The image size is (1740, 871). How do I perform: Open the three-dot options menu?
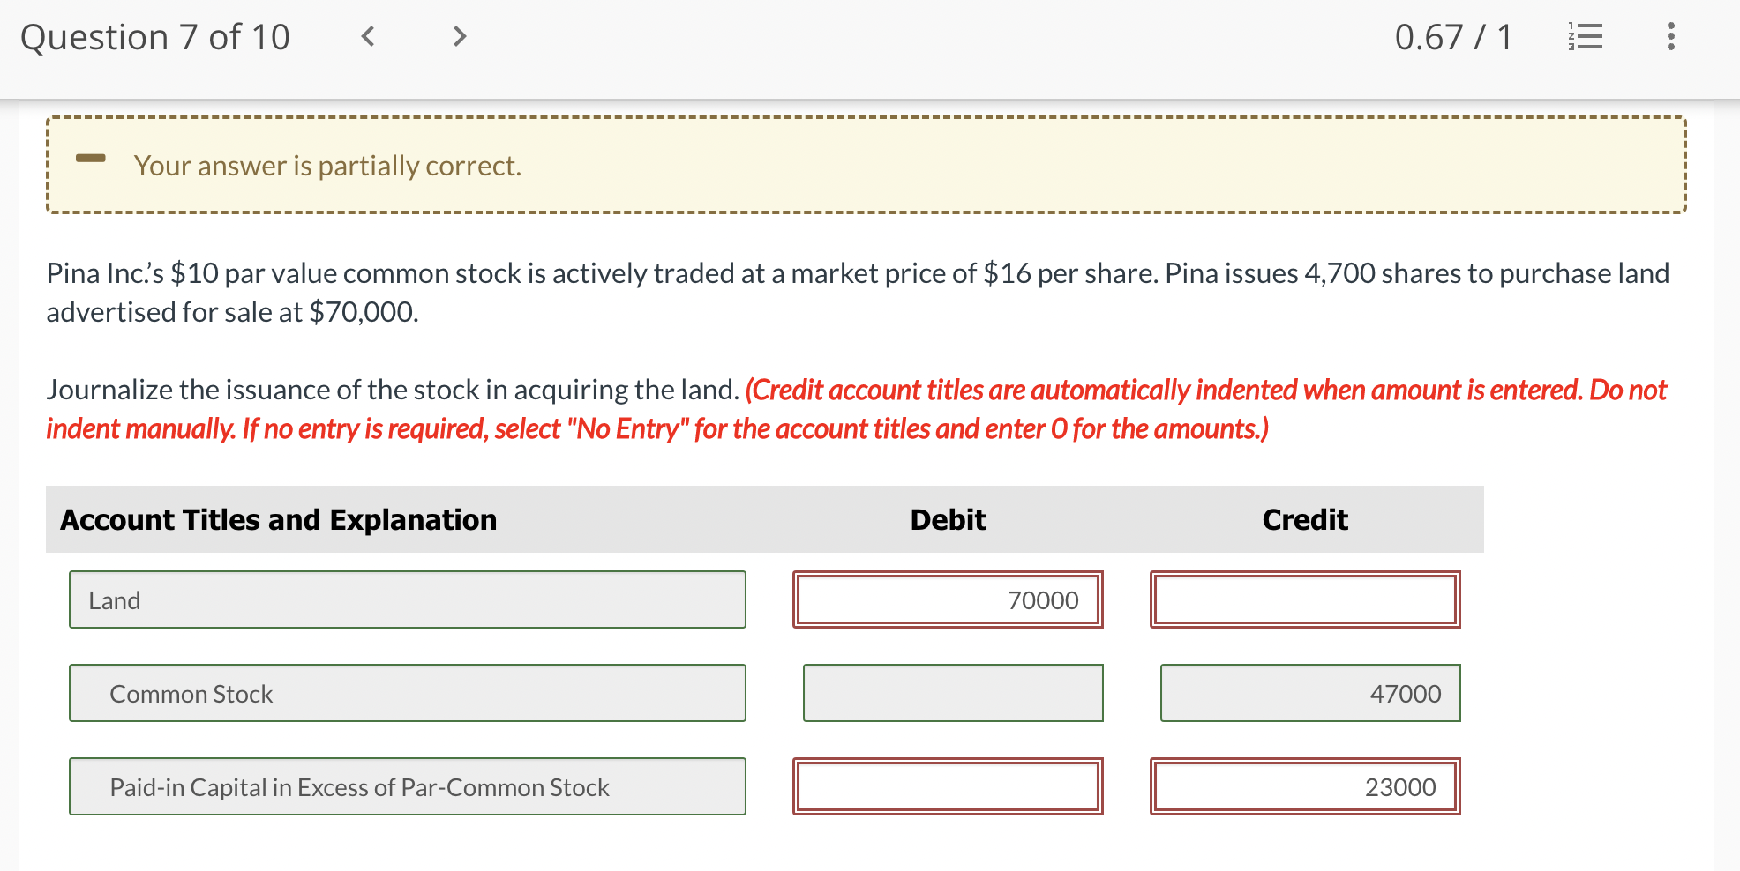(x=1669, y=37)
